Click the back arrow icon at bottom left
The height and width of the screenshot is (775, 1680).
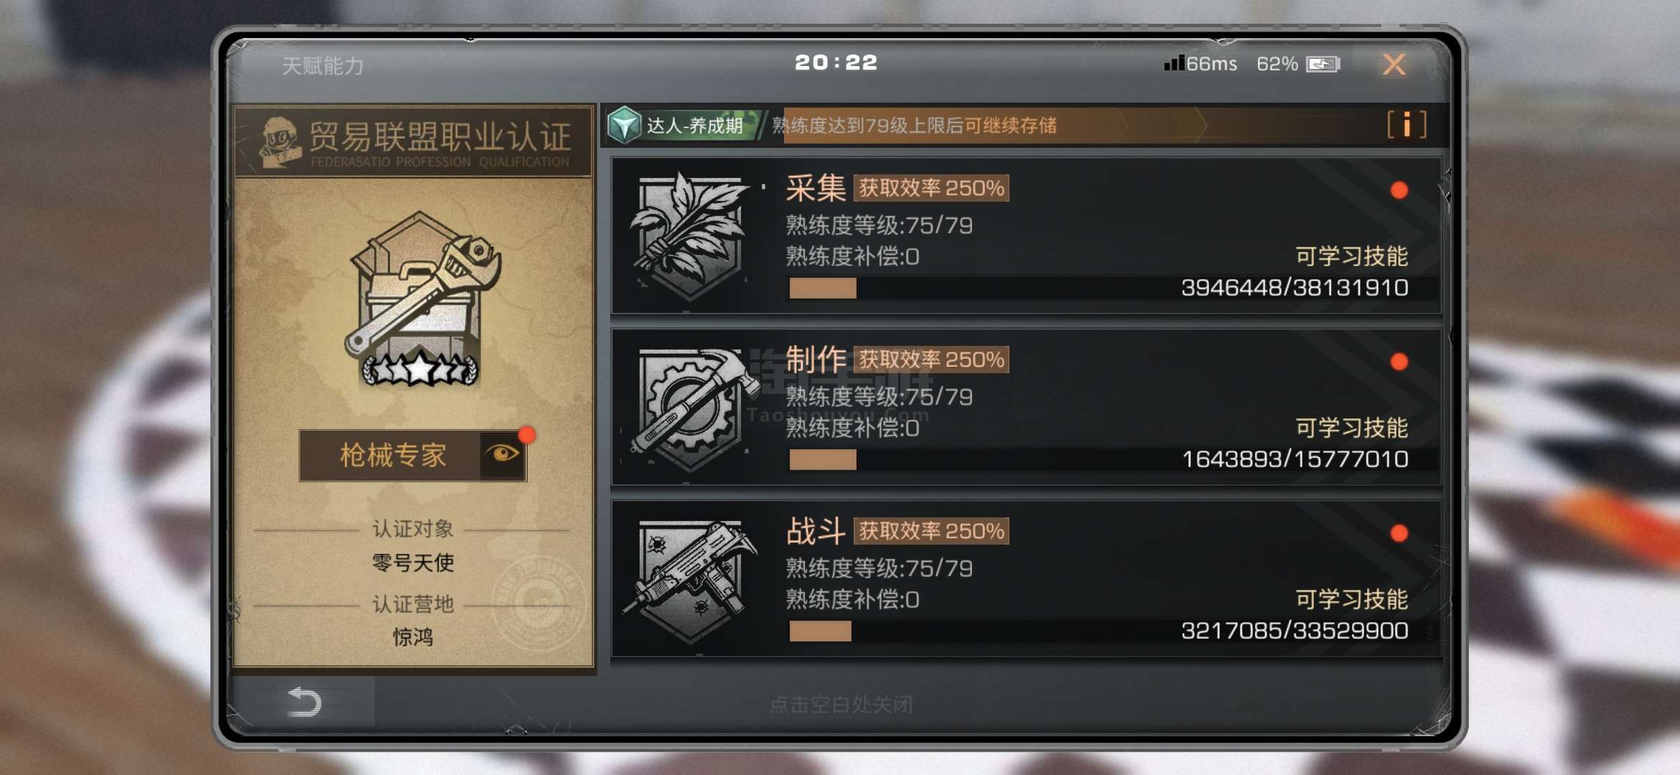point(304,702)
